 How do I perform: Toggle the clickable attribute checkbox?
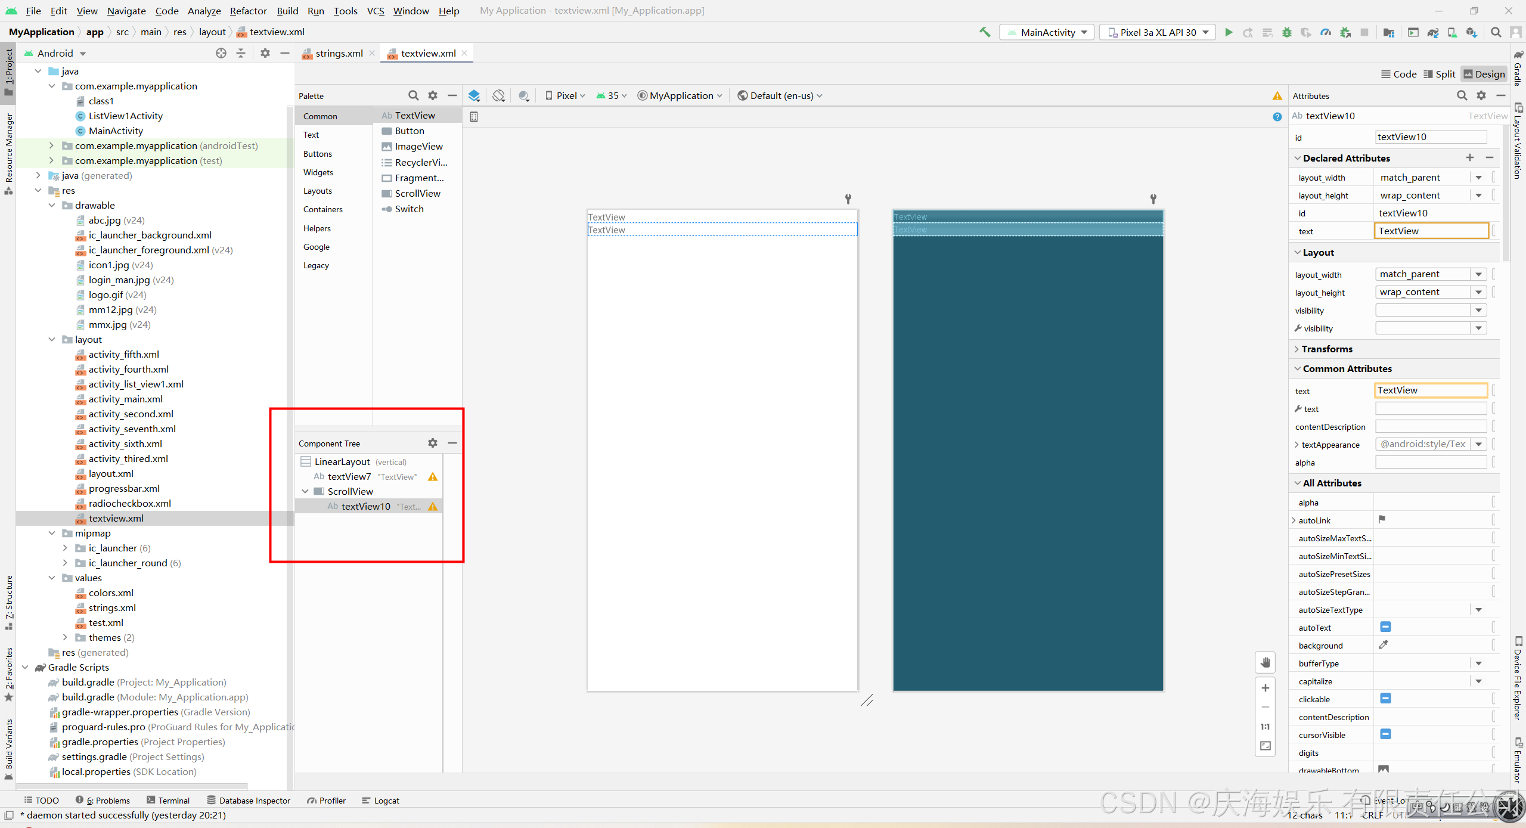coord(1385,699)
